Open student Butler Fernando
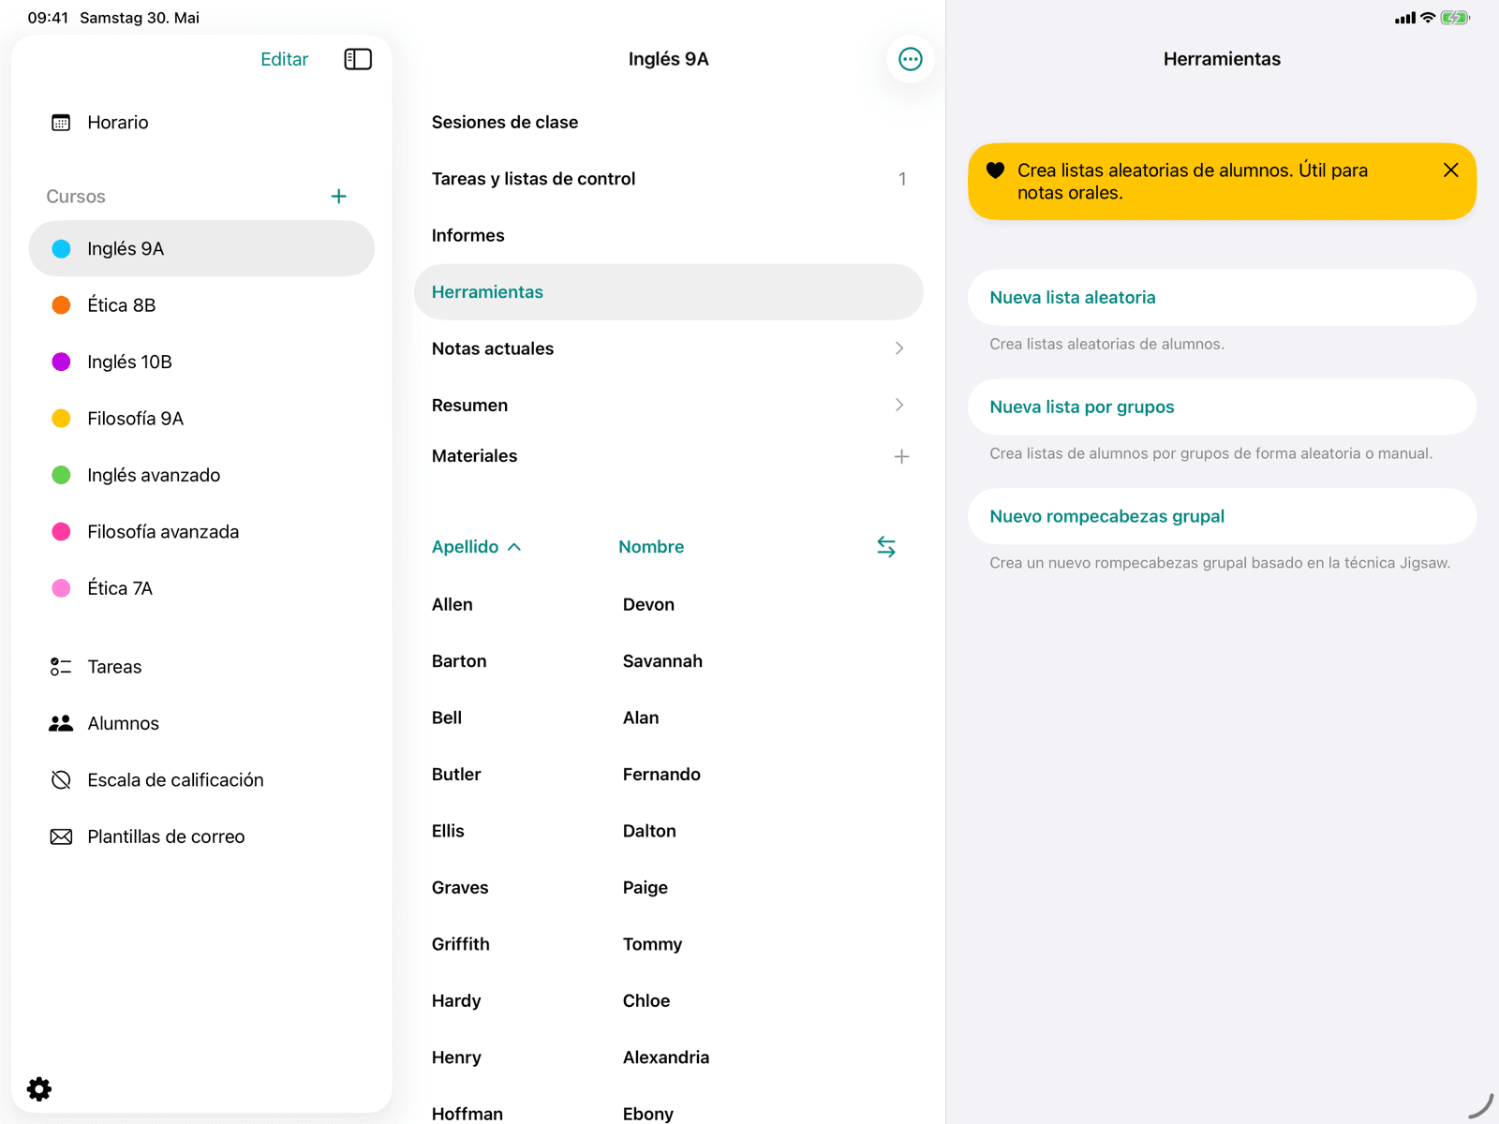The height and width of the screenshot is (1124, 1499). pos(669,775)
